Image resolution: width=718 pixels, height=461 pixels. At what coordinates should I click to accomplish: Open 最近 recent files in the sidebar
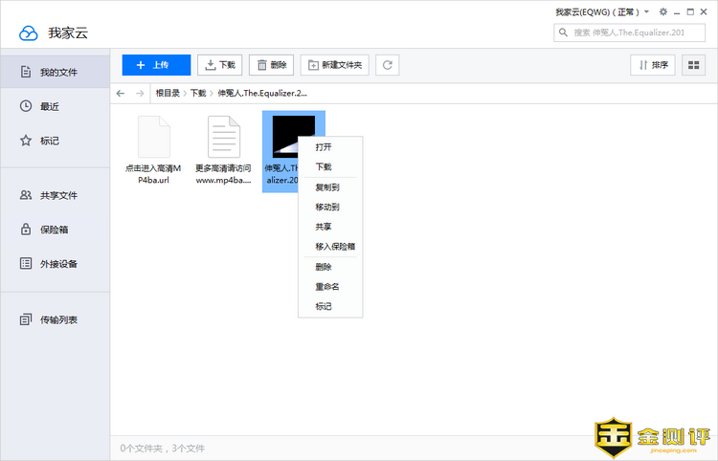pyautogui.click(x=50, y=106)
